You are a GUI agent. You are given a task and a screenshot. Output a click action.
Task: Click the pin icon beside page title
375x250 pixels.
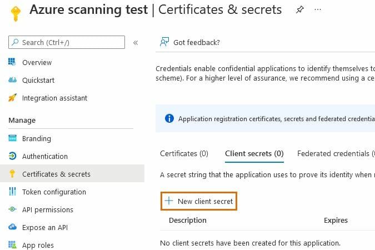pos(300,10)
